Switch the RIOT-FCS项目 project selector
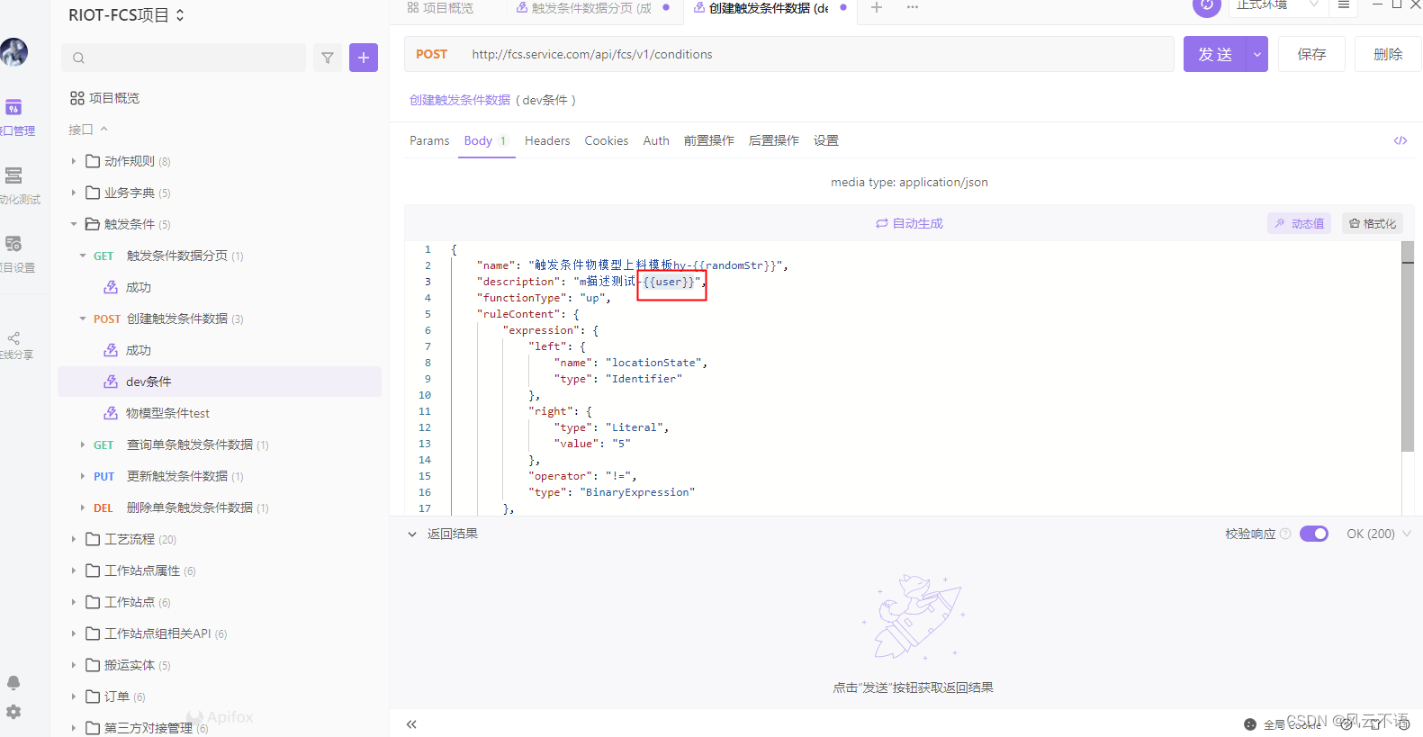 [x=126, y=15]
